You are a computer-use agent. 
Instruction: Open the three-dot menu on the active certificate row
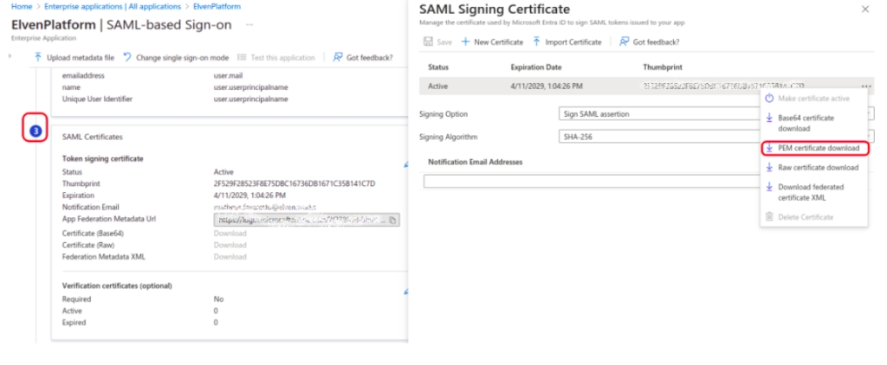tap(866, 86)
